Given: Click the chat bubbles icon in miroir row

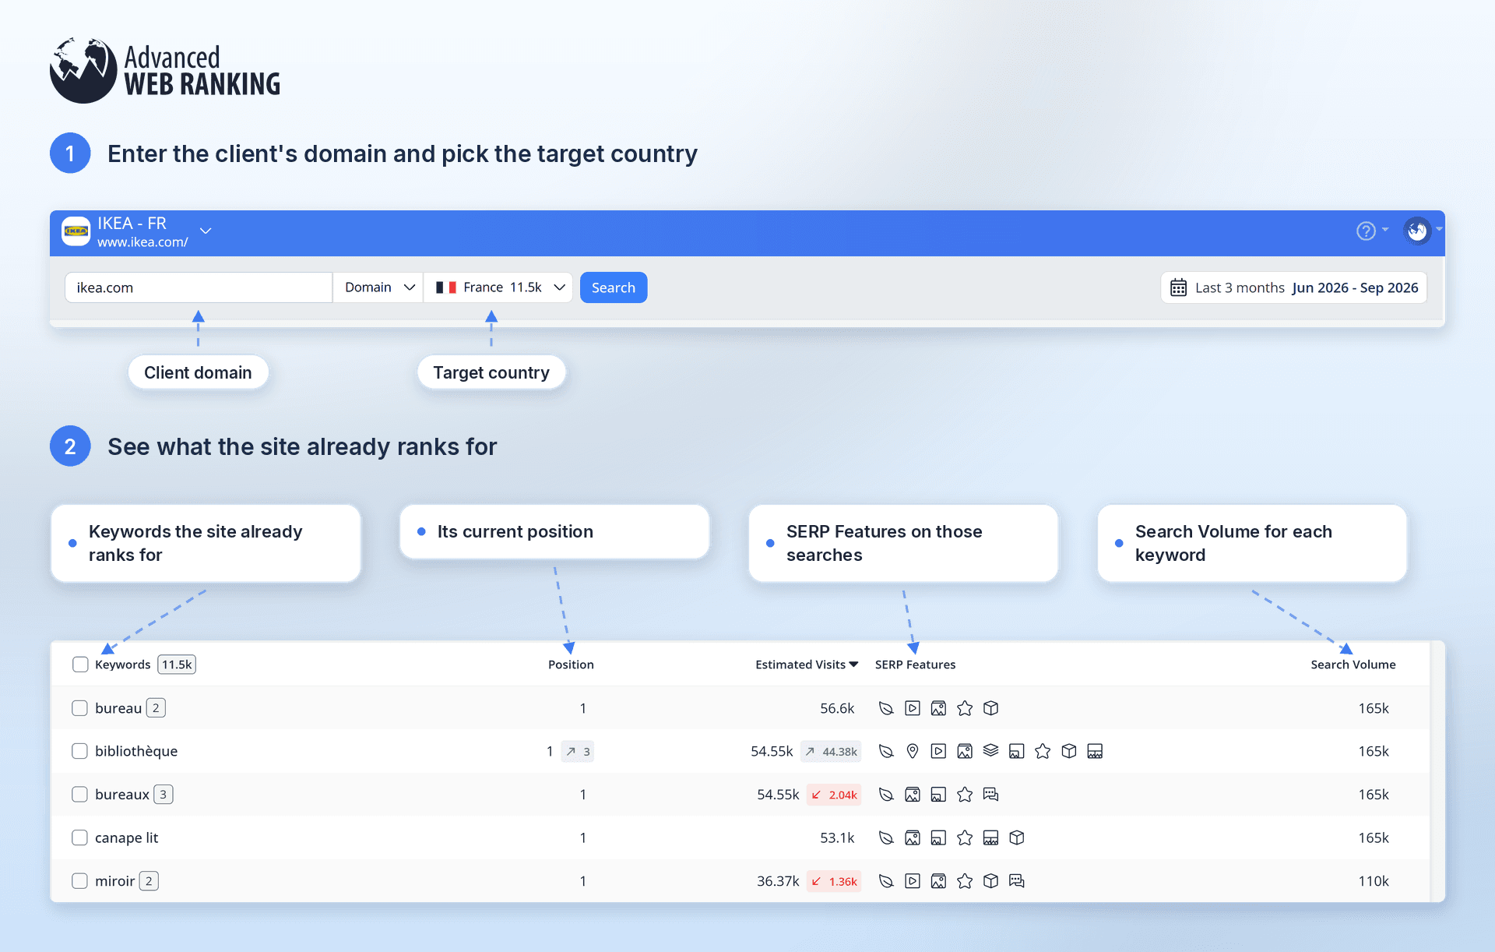Looking at the screenshot, I should 1016,881.
